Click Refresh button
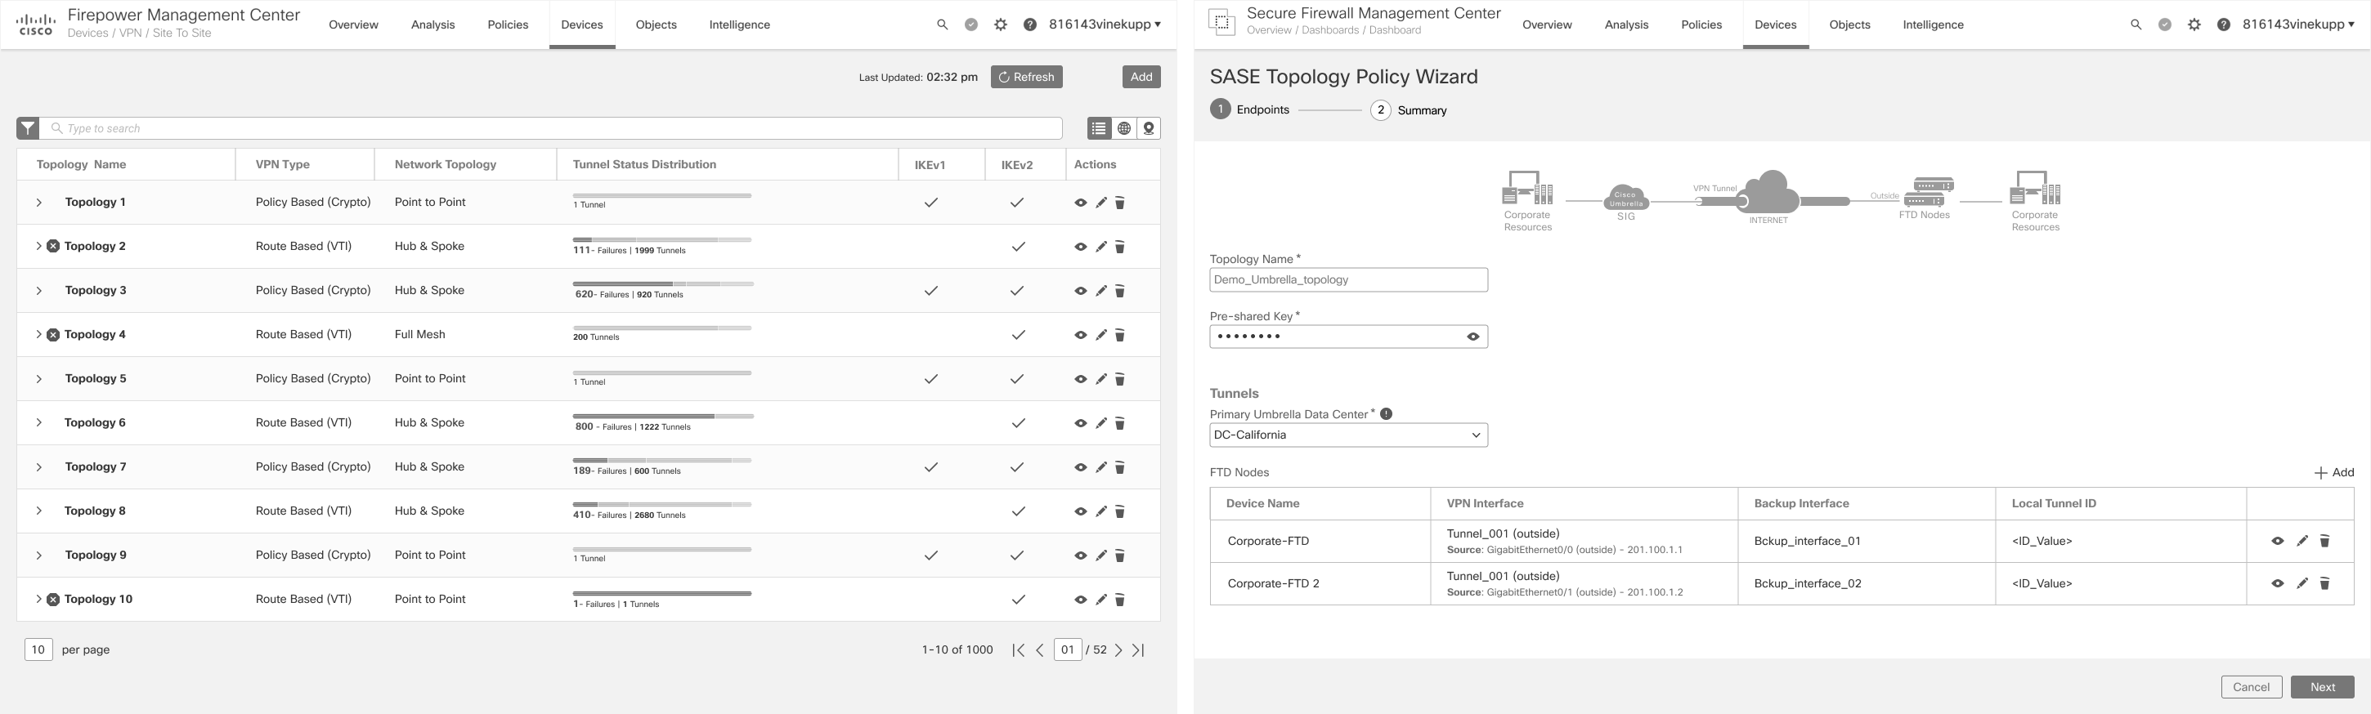Viewport: 2371px width, 714px height. pyautogui.click(x=1026, y=78)
